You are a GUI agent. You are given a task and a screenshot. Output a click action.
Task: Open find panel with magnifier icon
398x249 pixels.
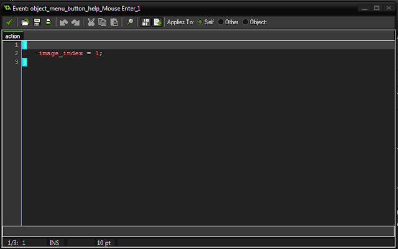(130, 22)
